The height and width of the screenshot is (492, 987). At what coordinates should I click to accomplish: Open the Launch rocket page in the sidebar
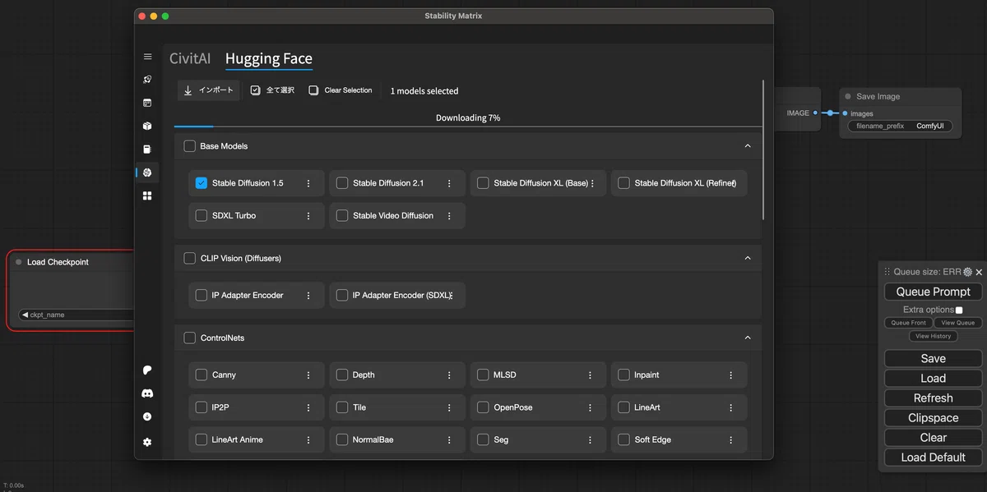tap(147, 80)
